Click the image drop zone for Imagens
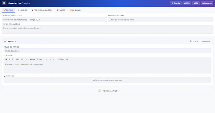 107,80
